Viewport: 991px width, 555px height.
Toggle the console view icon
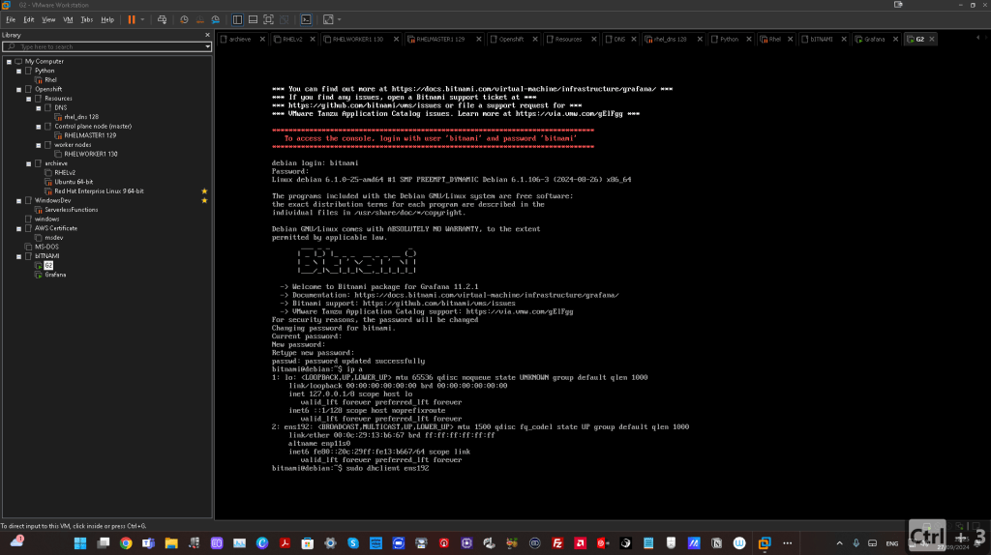pos(306,19)
